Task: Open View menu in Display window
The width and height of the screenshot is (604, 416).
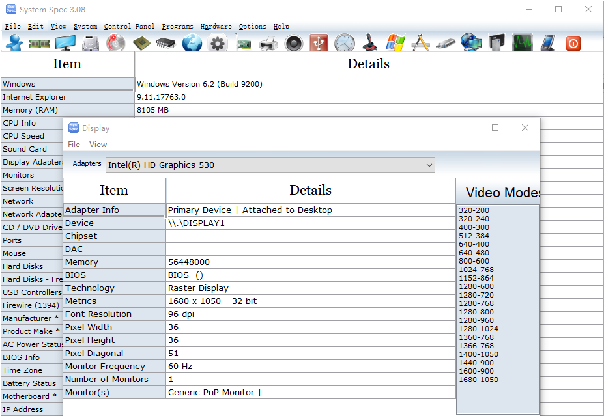Action: pyautogui.click(x=98, y=145)
